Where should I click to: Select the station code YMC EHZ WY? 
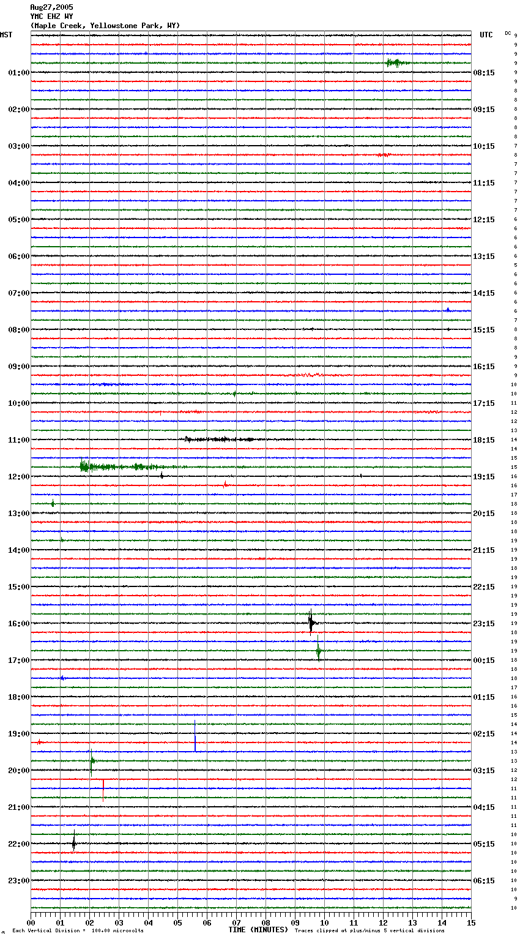pyautogui.click(x=51, y=17)
